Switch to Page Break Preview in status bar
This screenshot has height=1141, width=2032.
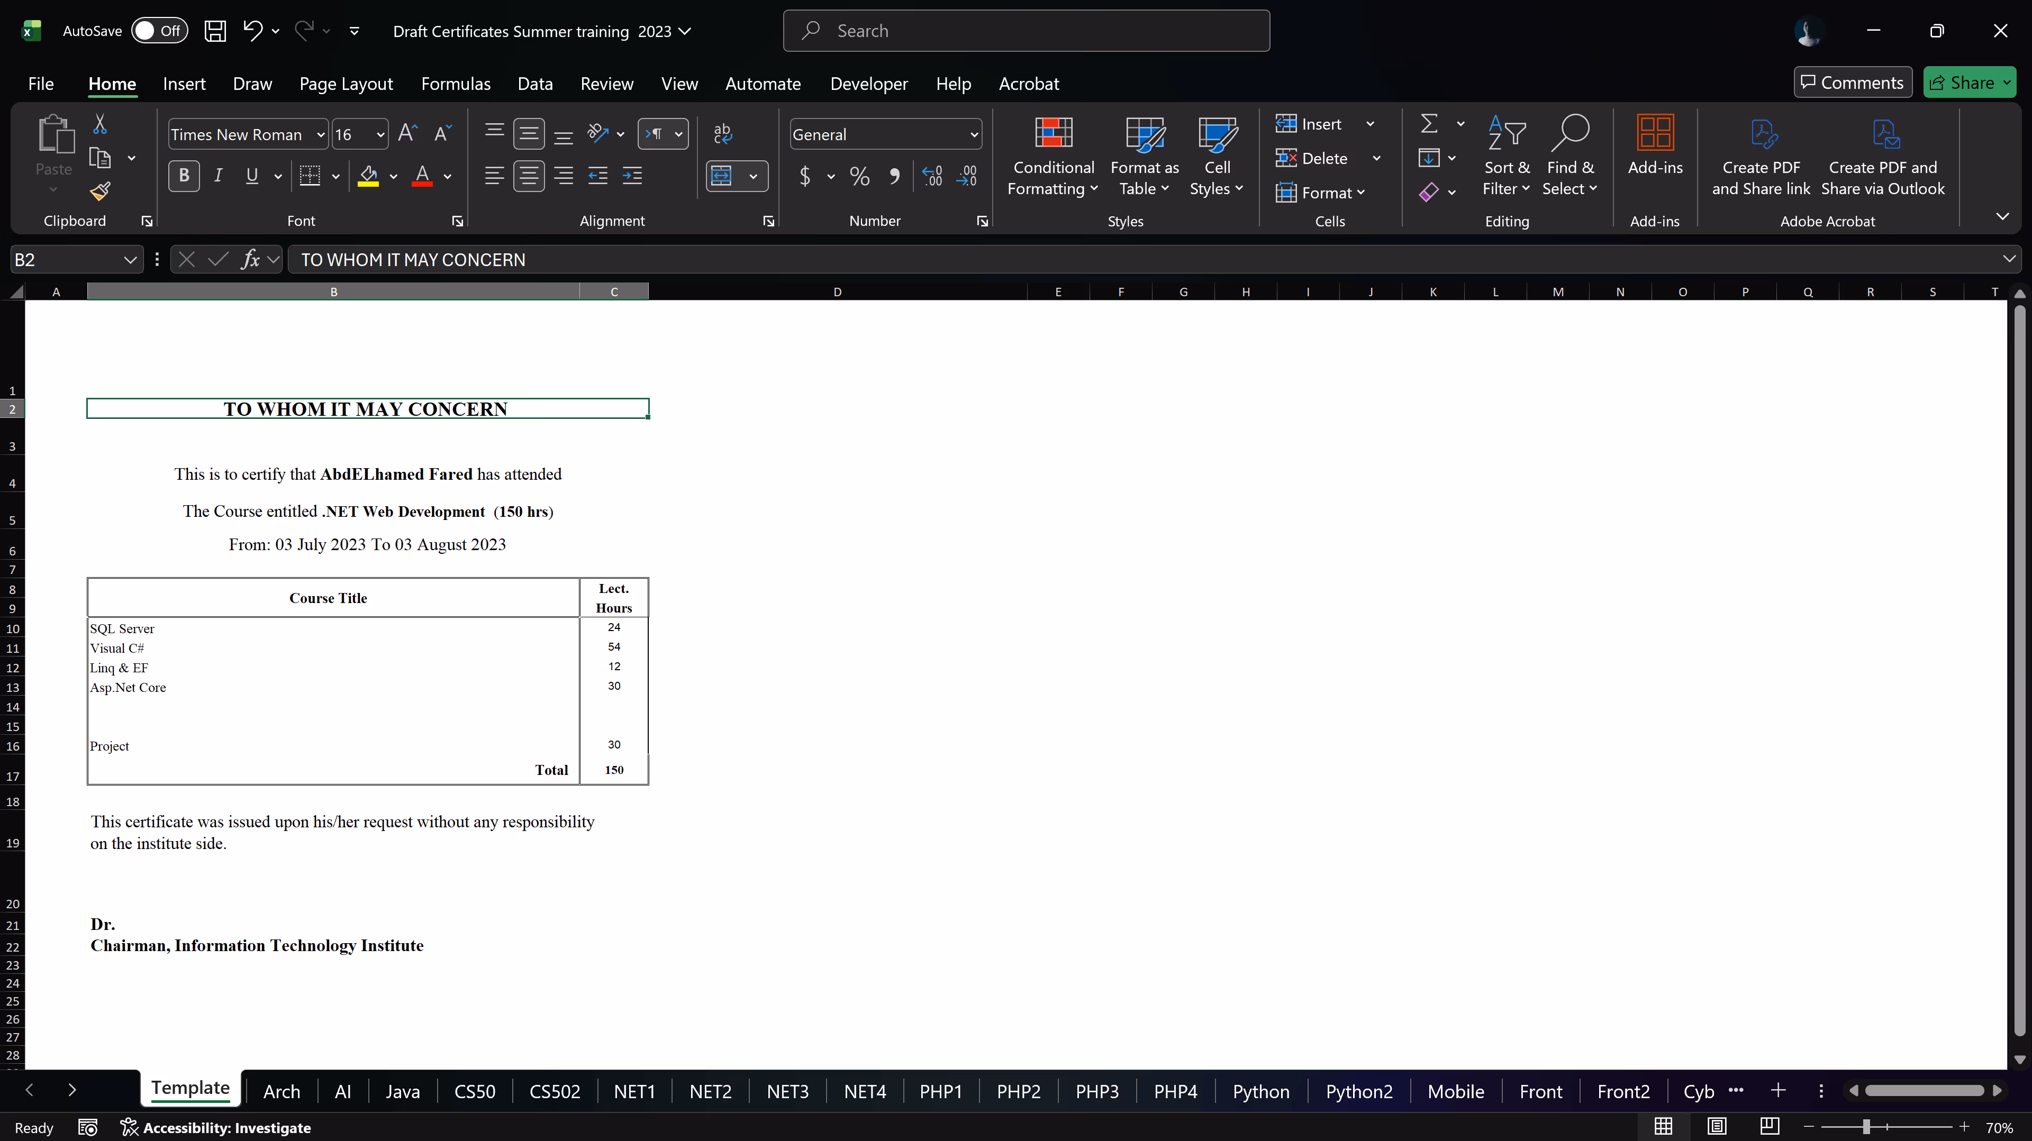1770,1126
